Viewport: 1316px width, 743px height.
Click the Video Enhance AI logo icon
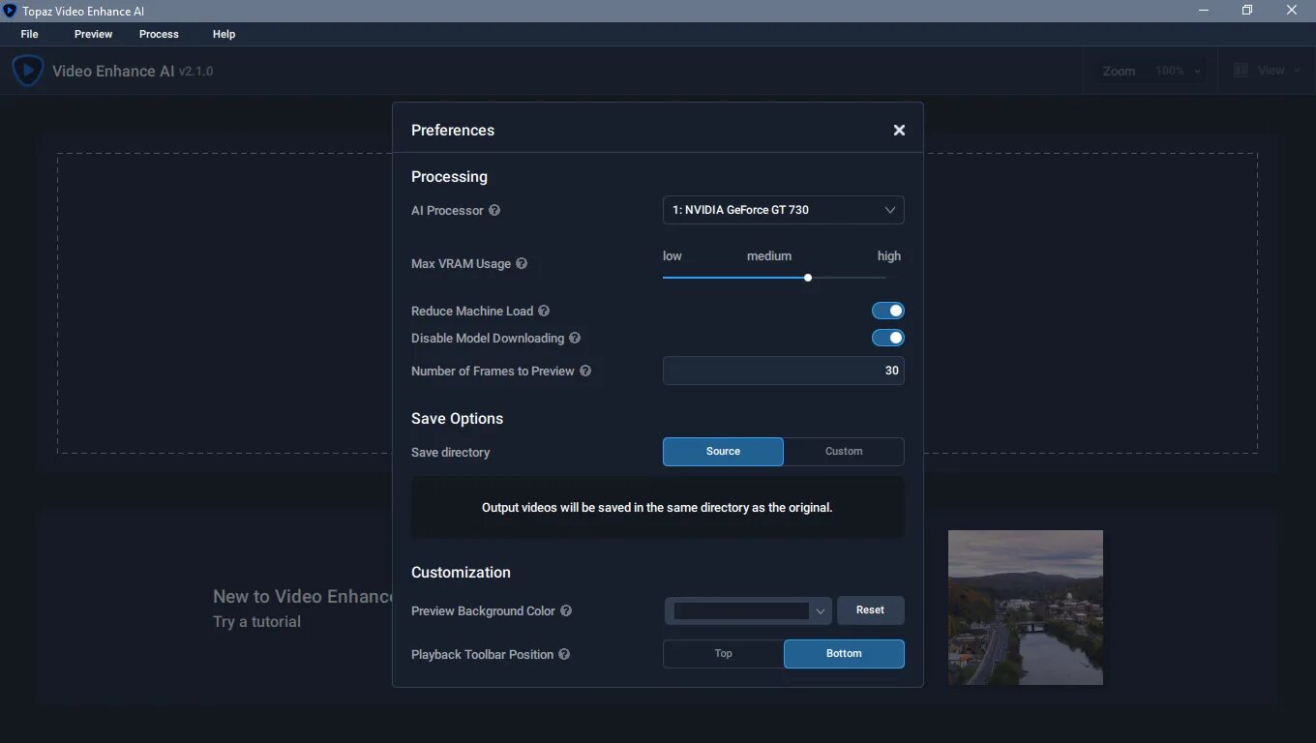click(x=27, y=71)
